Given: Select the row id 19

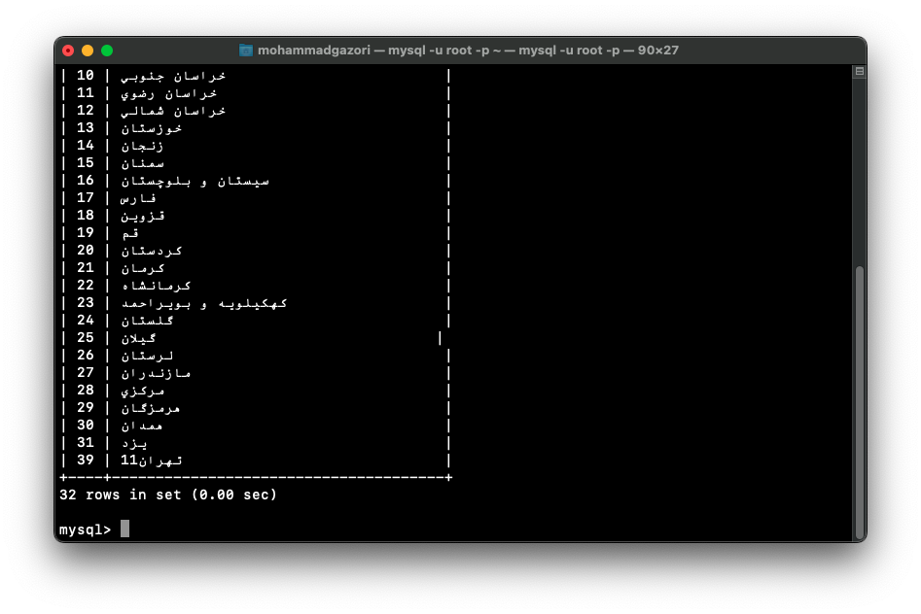Looking at the screenshot, I should point(86,233).
